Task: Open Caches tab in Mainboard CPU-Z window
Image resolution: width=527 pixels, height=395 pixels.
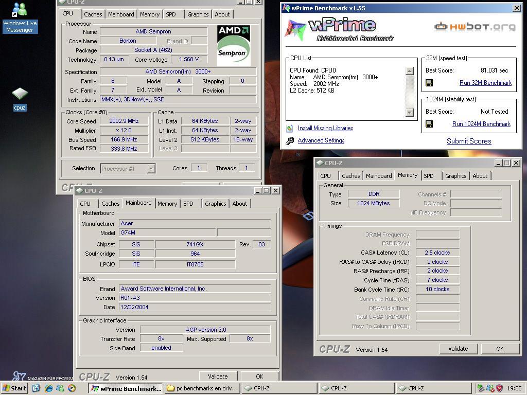Action: click(110, 204)
